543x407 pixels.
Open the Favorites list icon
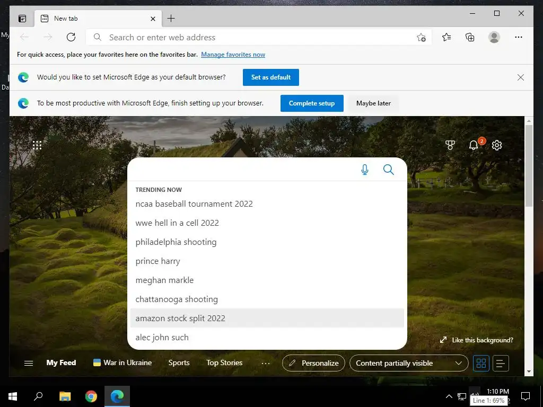pos(446,37)
